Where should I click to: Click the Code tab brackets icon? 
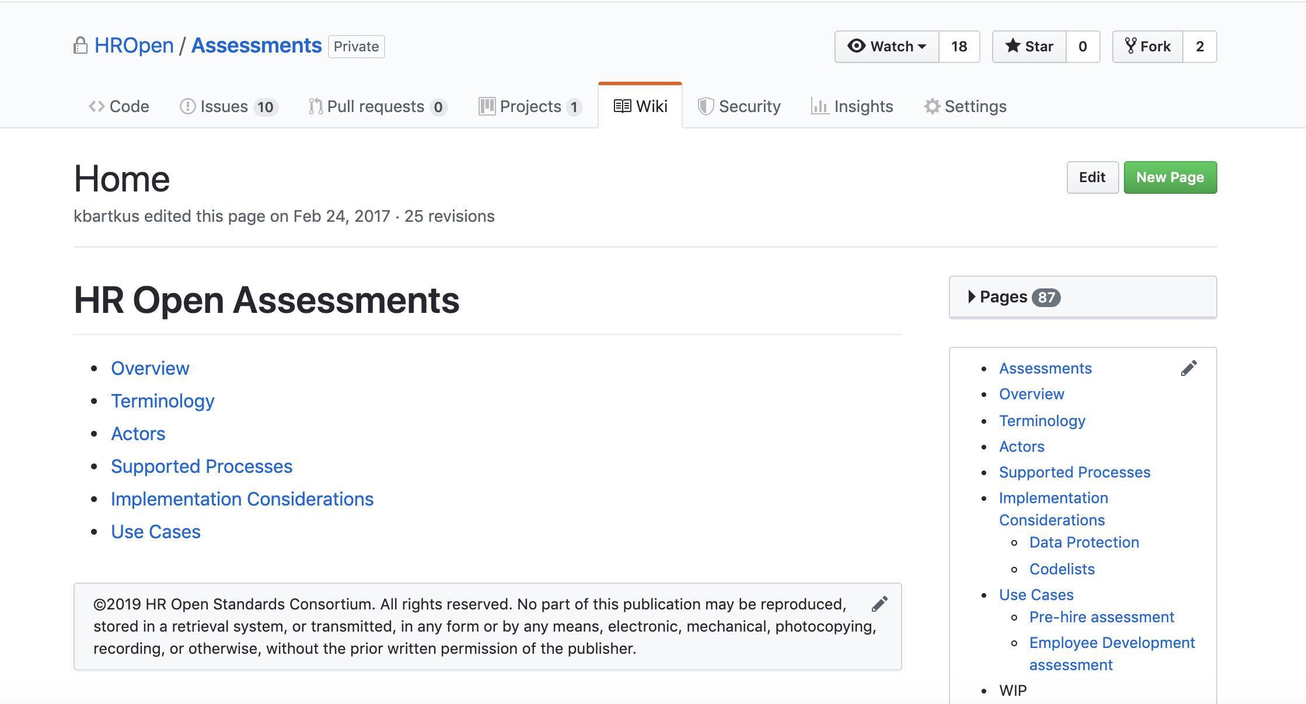point(96,106)
